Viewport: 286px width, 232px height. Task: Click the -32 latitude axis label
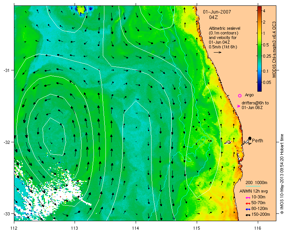pyautogui.click(x=7, y=142)
